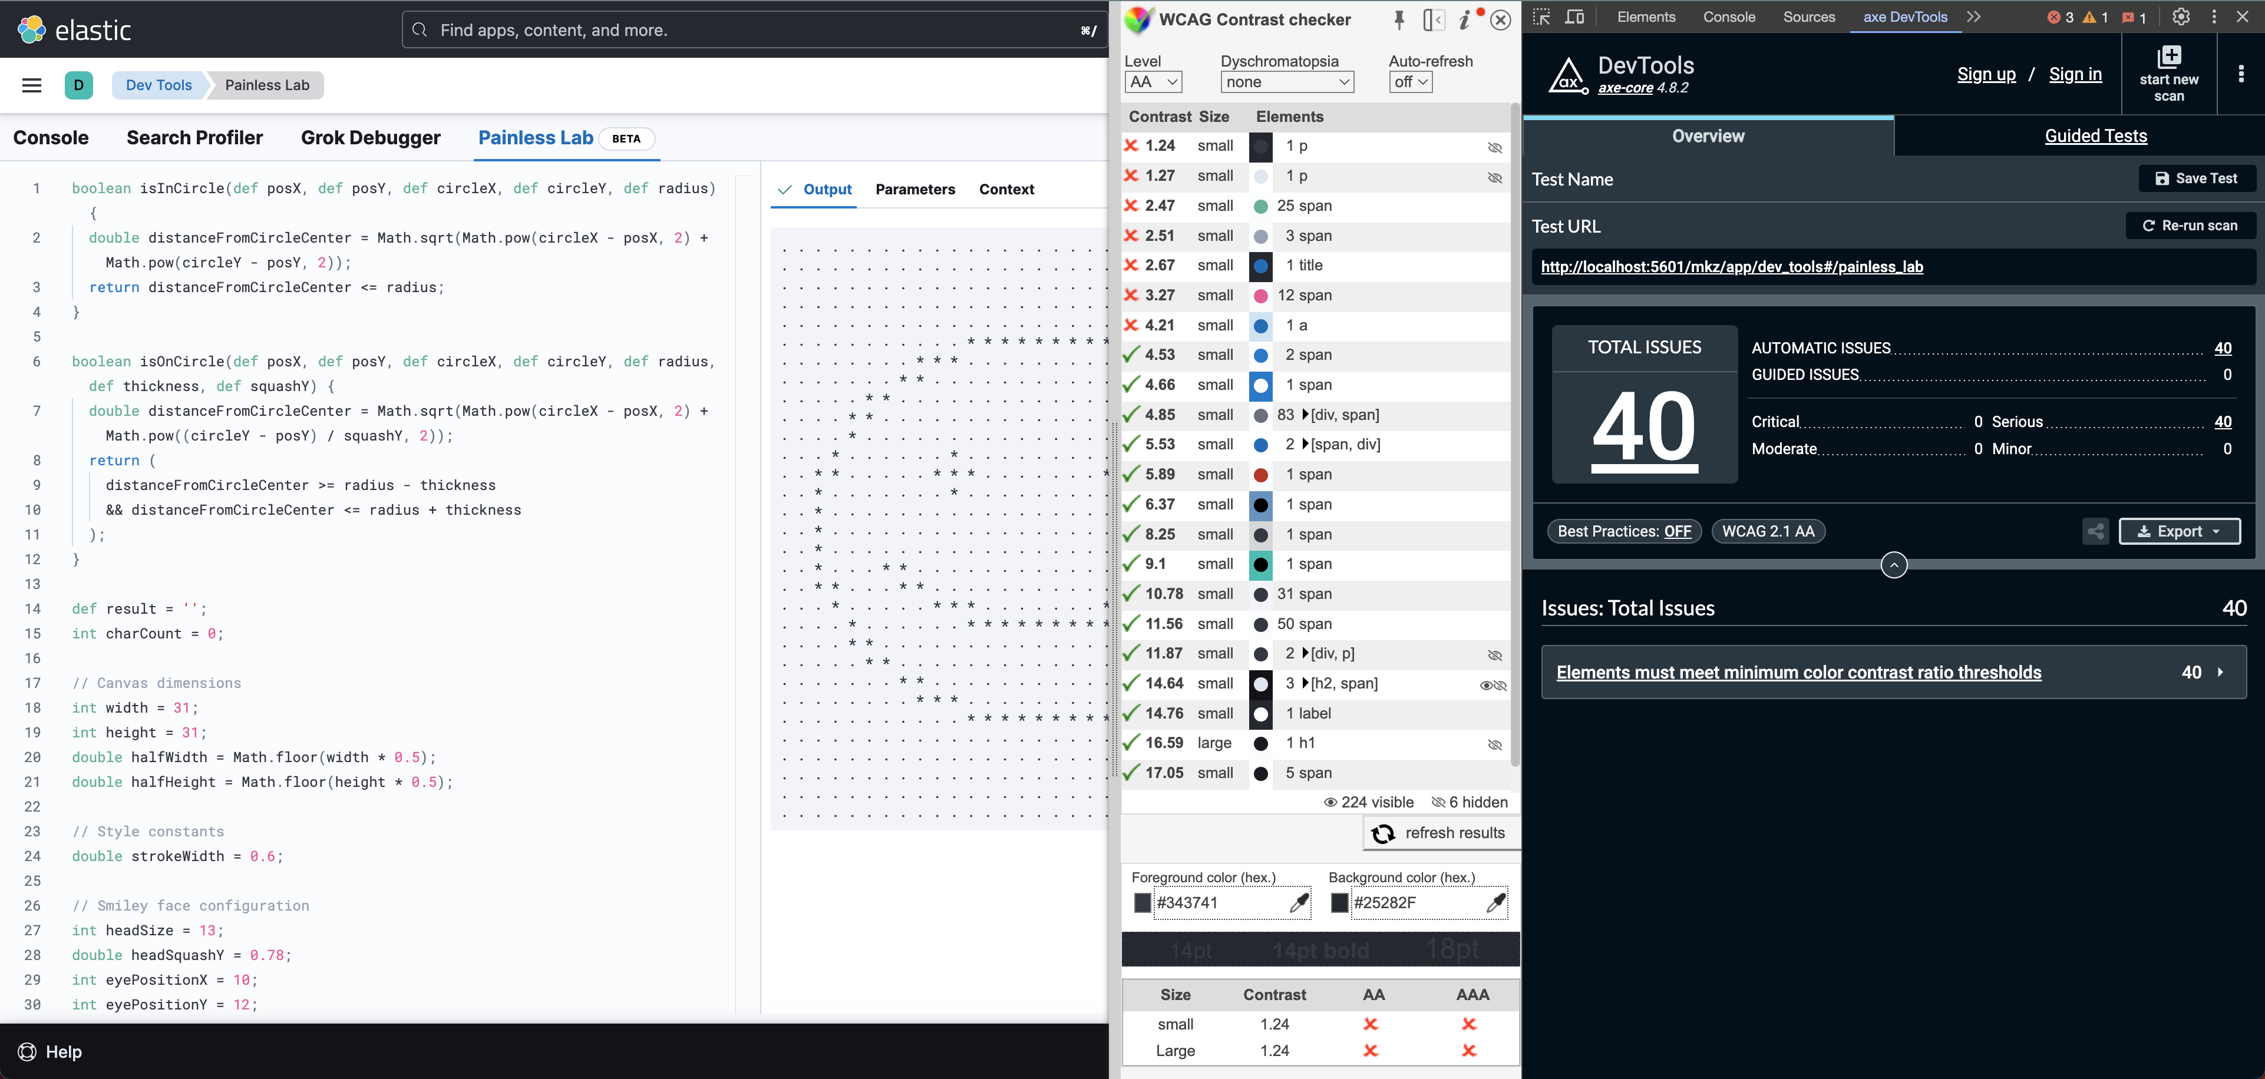The width and height of the screenshot is (2265, 1079).
Task: Expand the 2 [div, p] elements row
Action: pyautogui.click(x=1305, y=654)
